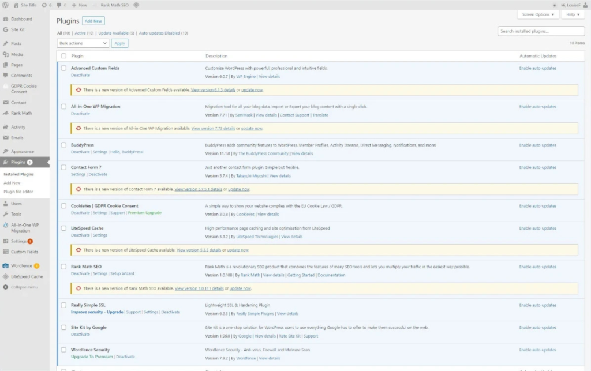Click the Contact envelope icon in sidebar

pos(6,103)
